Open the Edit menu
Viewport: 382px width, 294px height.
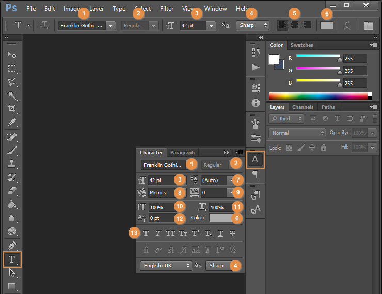[50, 9]
